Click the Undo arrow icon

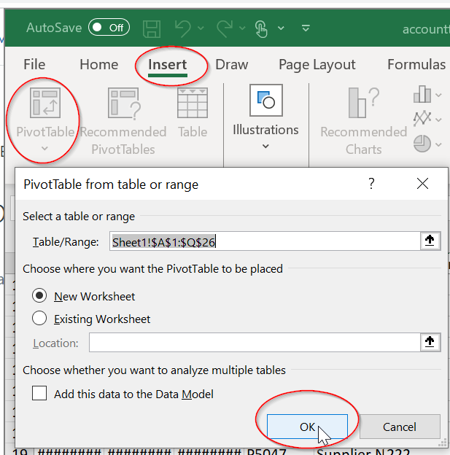coord(183,28)
